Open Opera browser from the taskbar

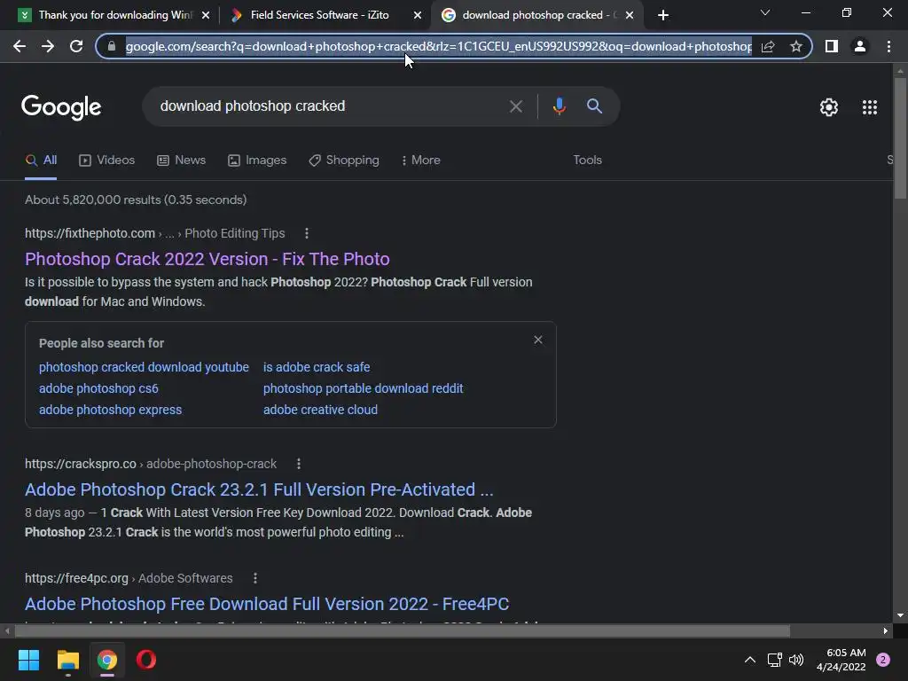146,660
